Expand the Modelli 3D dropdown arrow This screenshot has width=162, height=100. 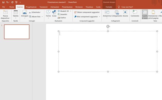[71, 11]
